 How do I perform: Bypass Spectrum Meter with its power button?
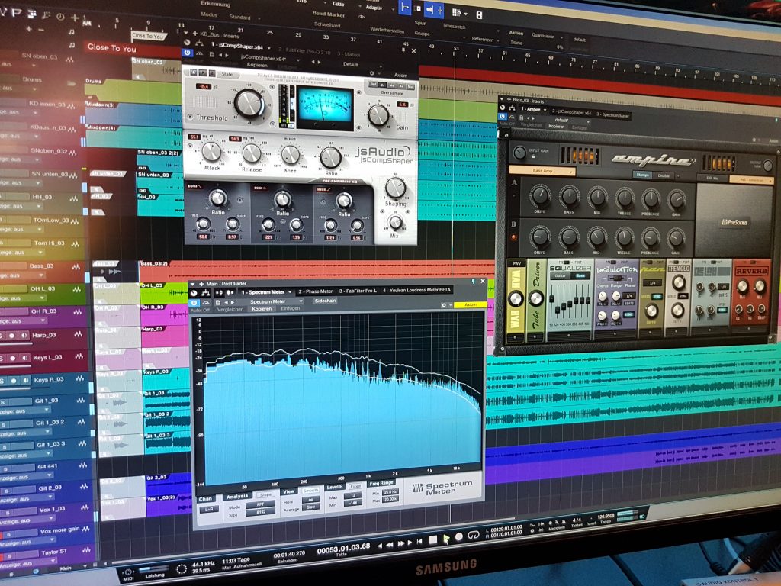(194, 302)
